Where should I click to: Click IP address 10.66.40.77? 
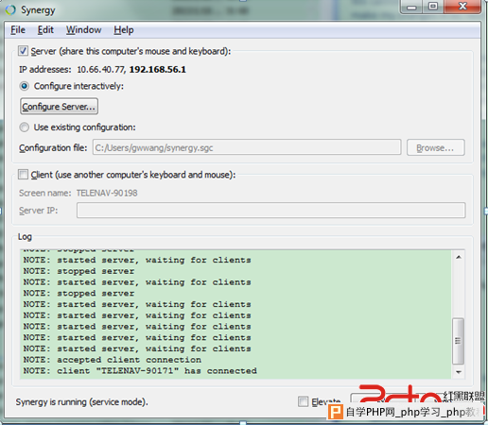pyautogui.click(x=101, y=69)
